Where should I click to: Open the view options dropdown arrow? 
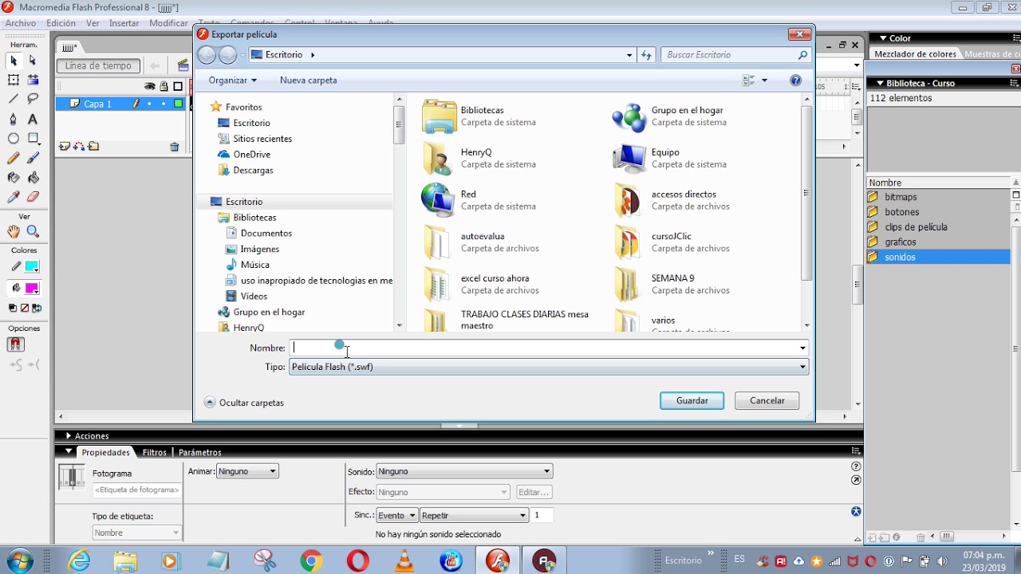pos(764,81)
